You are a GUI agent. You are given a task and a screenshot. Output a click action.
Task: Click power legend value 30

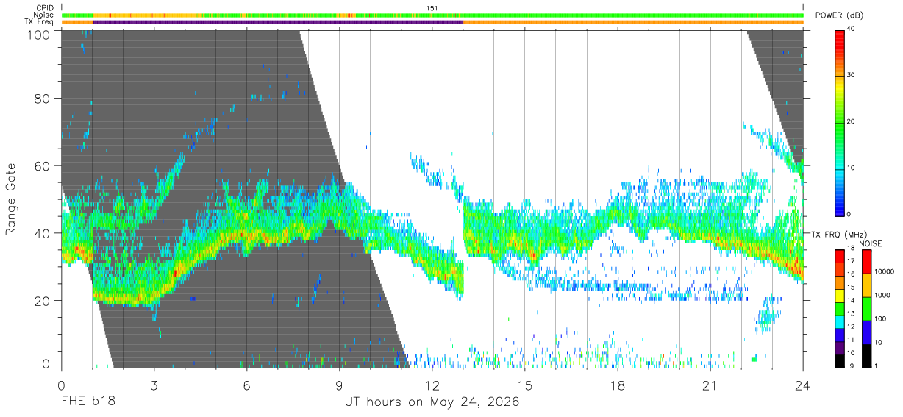click(x=852, y=76)
